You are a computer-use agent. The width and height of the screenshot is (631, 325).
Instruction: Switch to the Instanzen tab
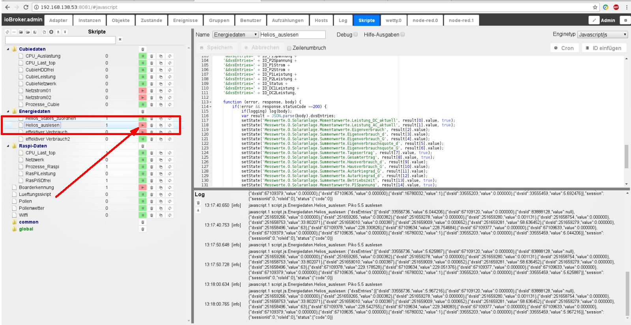click(x=90, y=21)
